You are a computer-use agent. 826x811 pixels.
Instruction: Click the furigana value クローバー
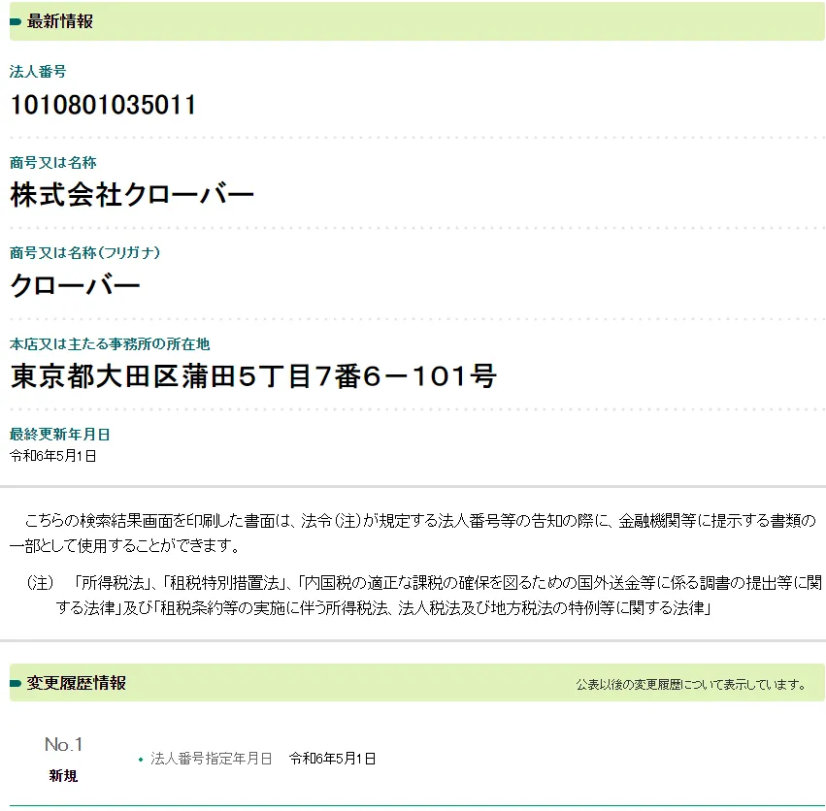75,285
